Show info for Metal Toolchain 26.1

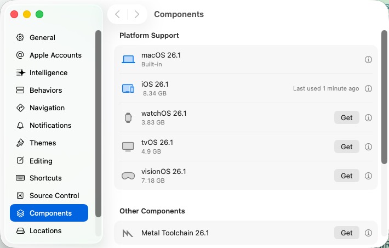[369, 233]
